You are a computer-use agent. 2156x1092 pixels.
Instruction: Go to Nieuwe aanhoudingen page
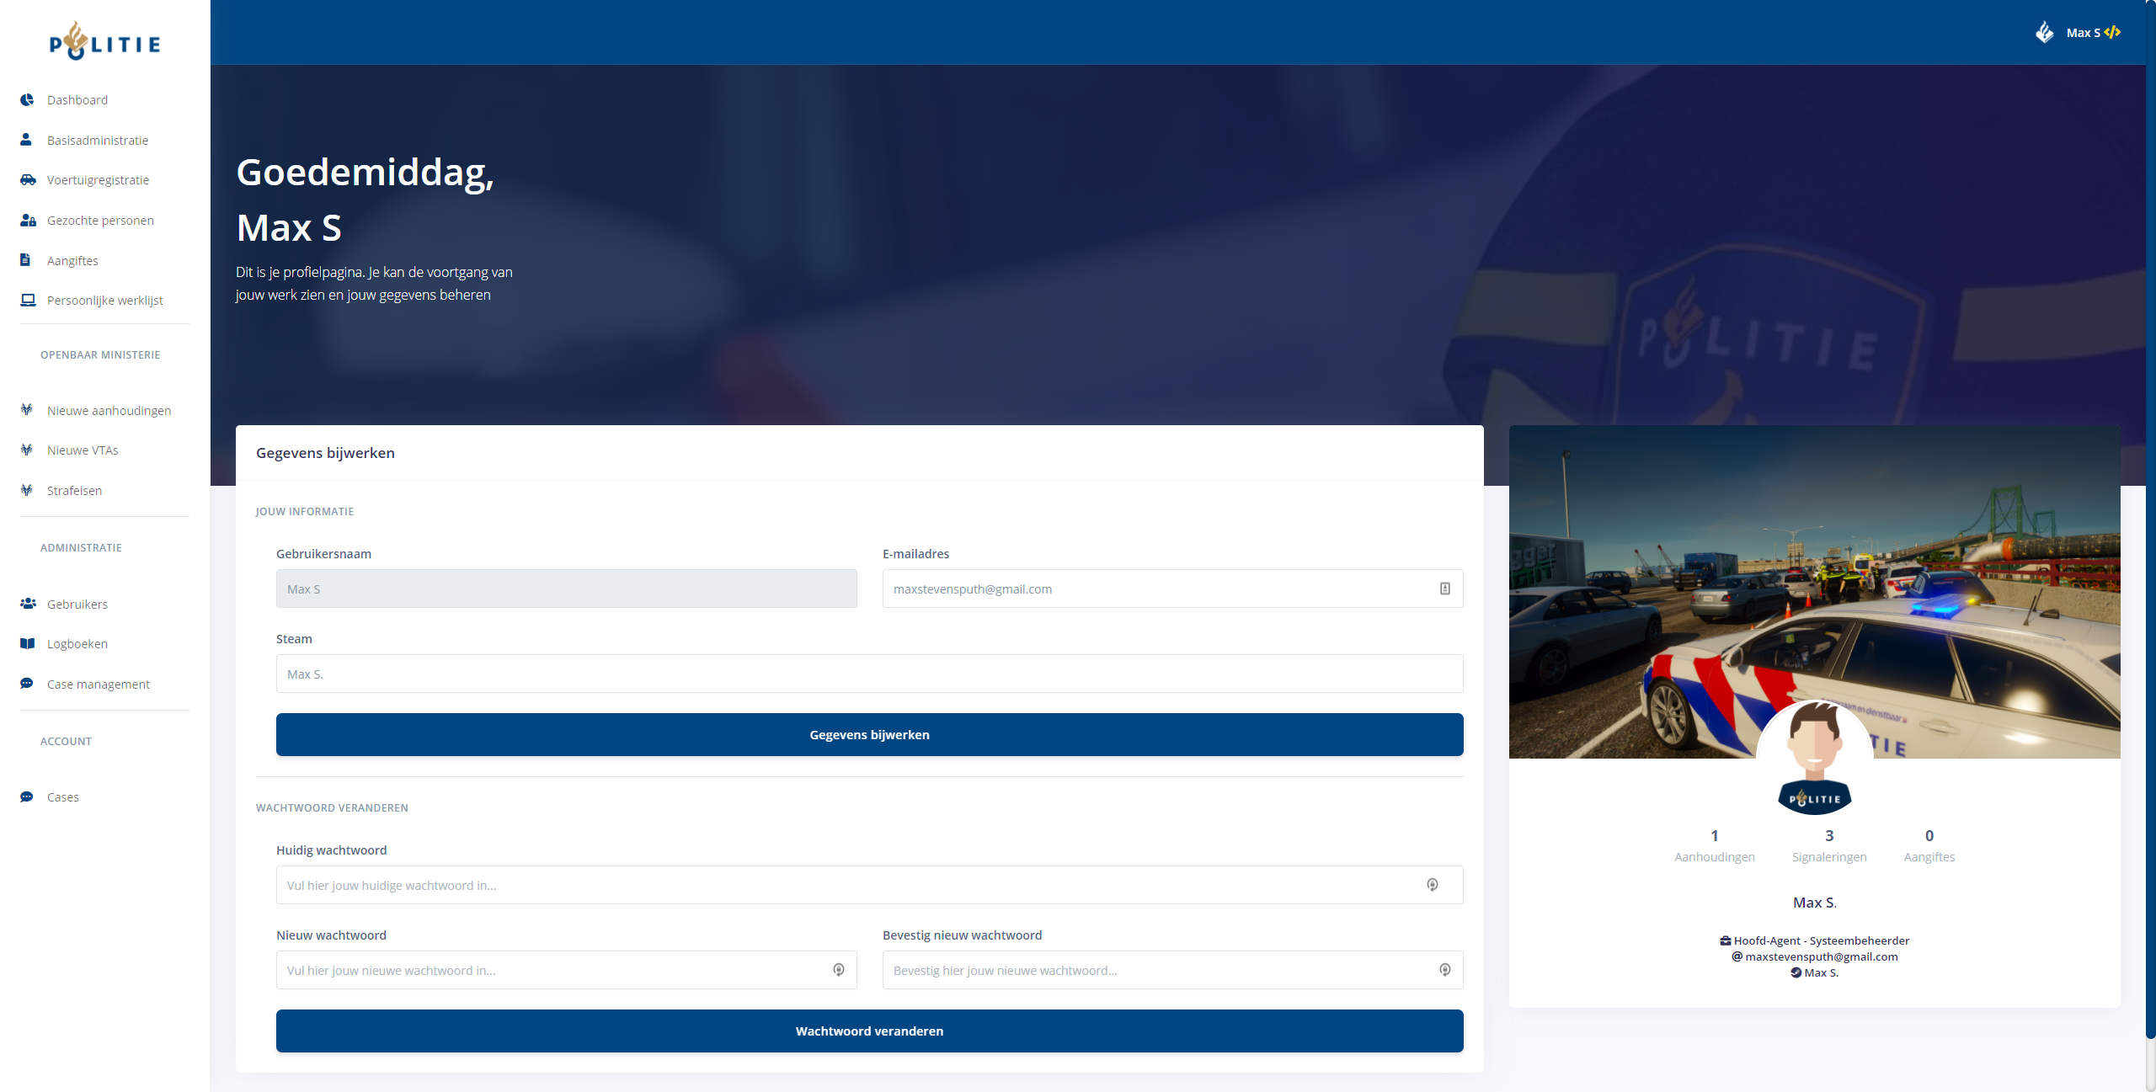109,410
